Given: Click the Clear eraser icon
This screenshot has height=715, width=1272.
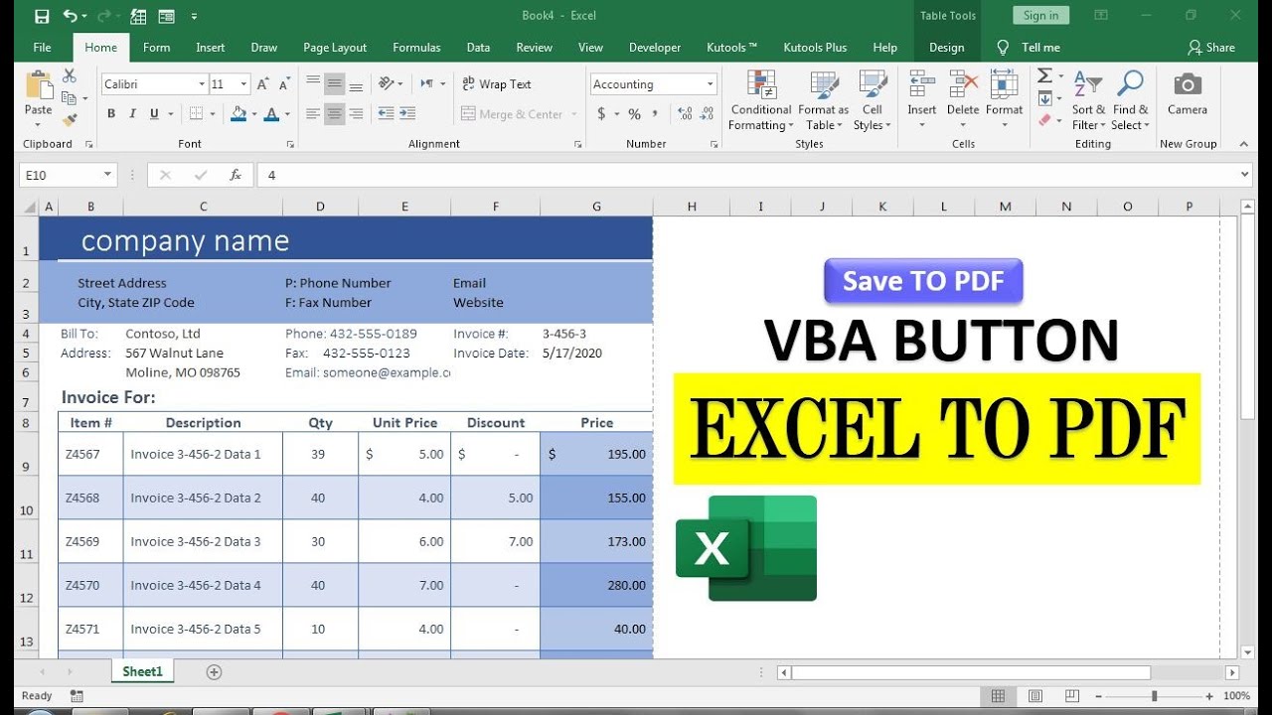Looking at the screenshot, I should tap(1044, 120).
